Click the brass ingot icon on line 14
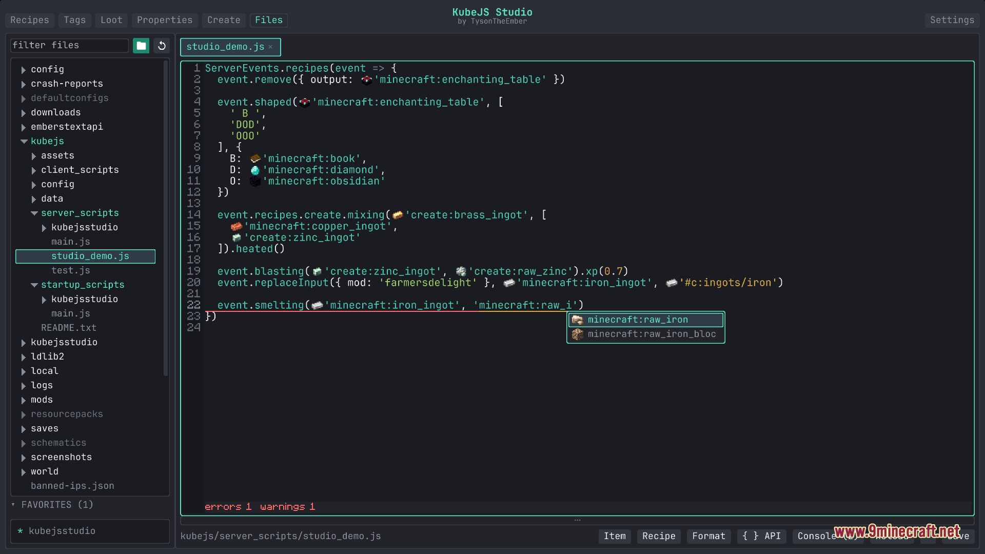 [398, 215]
